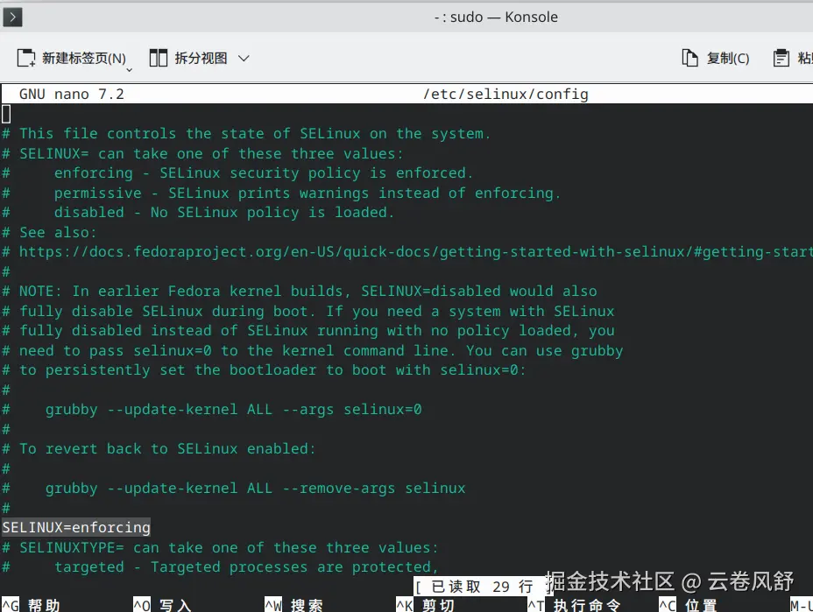Expand the 拆分视图 chevron dropdown
The height and width of the screenshot is (612, 813).
pyautogui.click(x=244, y=59)
